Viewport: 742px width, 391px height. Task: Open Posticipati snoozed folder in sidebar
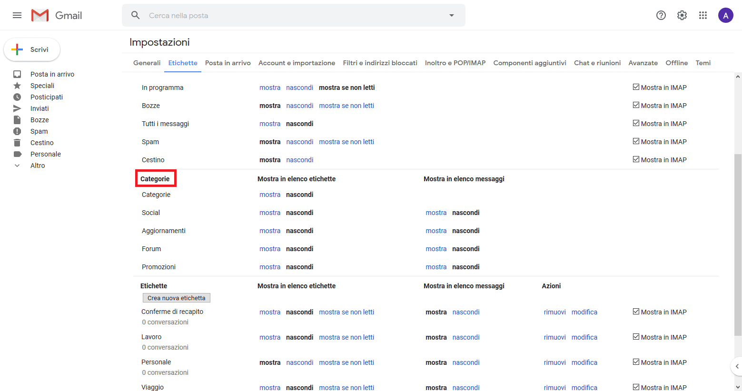[x=46, y=97]
